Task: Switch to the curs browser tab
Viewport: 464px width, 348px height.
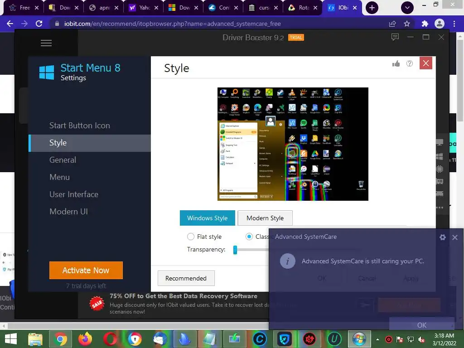Action: pyautogui.click(x=262, y=8)
